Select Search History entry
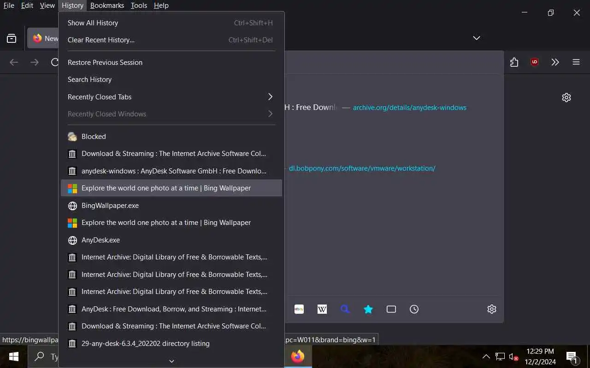This screenshot has height=368, width=590. point(171,80)
